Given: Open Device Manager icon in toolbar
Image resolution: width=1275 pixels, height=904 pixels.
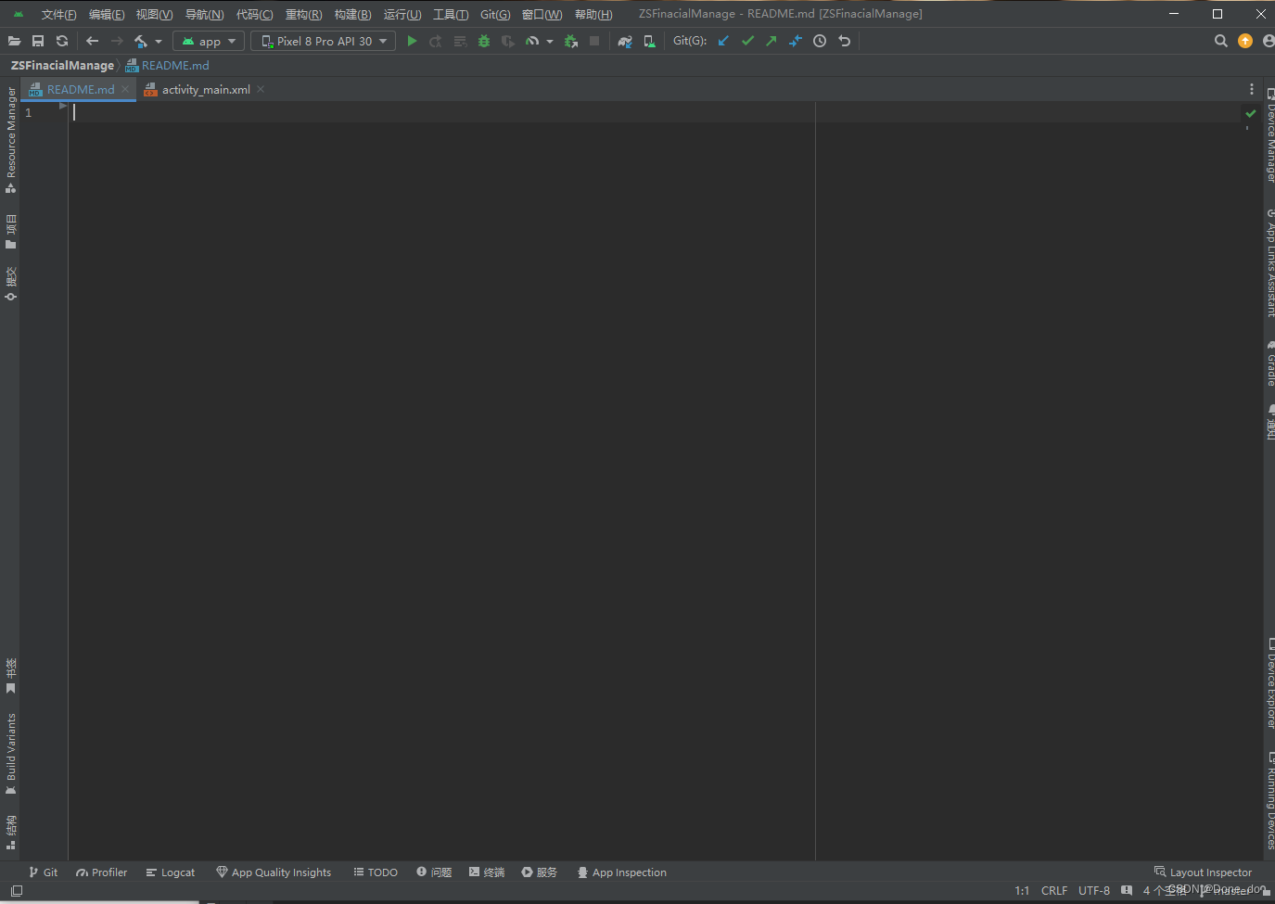Looking at the screenshot, I should pyautogui.click(x=649, y=41).
